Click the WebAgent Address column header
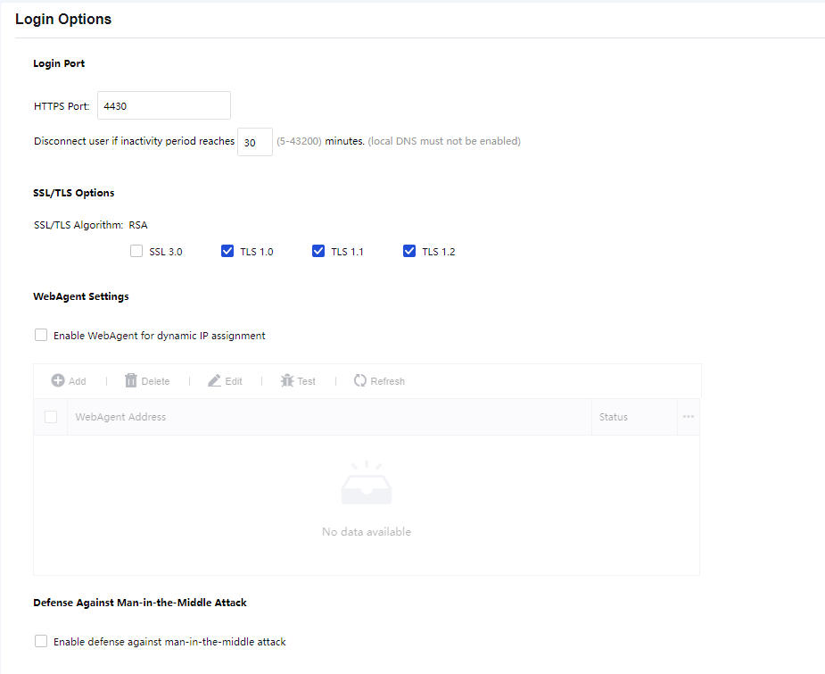 tap(120, 417)
